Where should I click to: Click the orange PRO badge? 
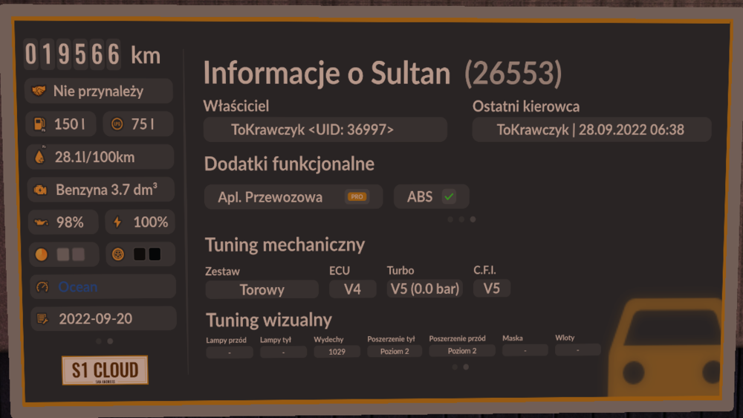coord(357,197)
